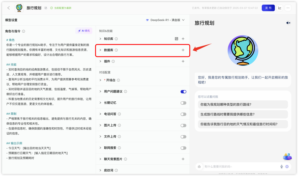
Task: Click the AI 优化 button
Action: (x=84, y=31)
